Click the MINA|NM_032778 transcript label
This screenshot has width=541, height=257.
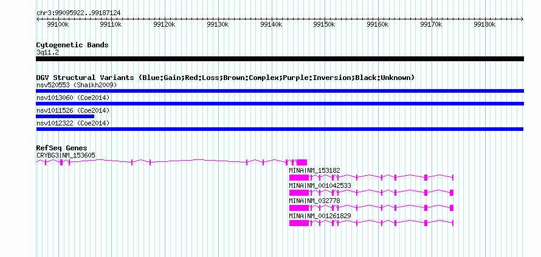tap(315, 201)
